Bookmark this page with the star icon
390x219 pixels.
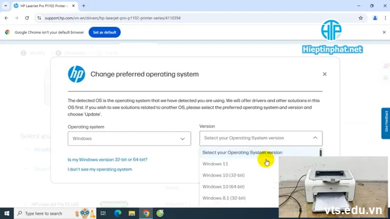(361, 18)
